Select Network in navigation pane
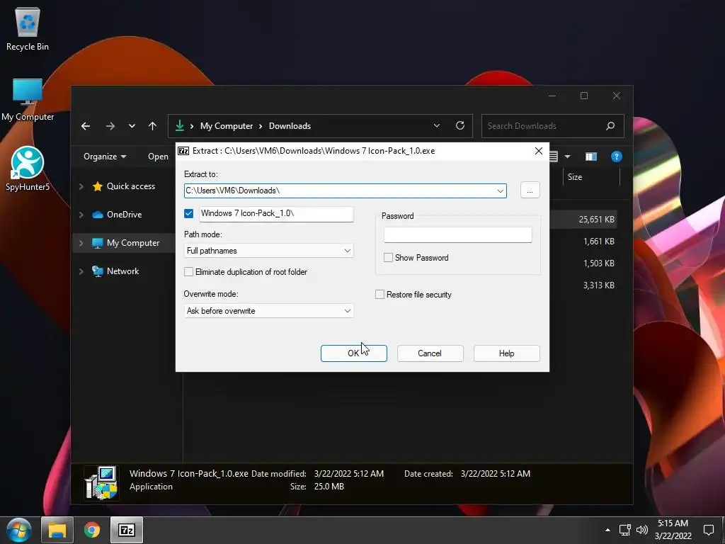 coord(122,271)
